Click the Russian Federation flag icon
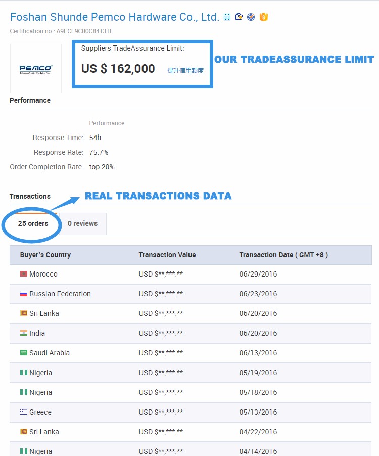This screenshot has width=379, height=456. click(23, 294)
